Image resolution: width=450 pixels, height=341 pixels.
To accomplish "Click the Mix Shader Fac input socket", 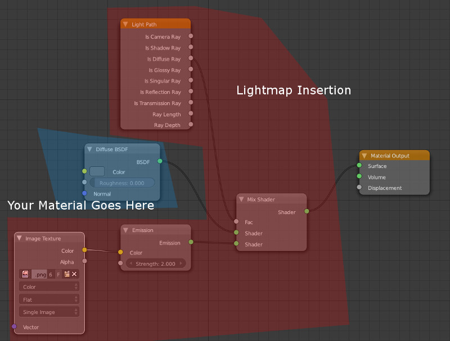I will (236, 221).
